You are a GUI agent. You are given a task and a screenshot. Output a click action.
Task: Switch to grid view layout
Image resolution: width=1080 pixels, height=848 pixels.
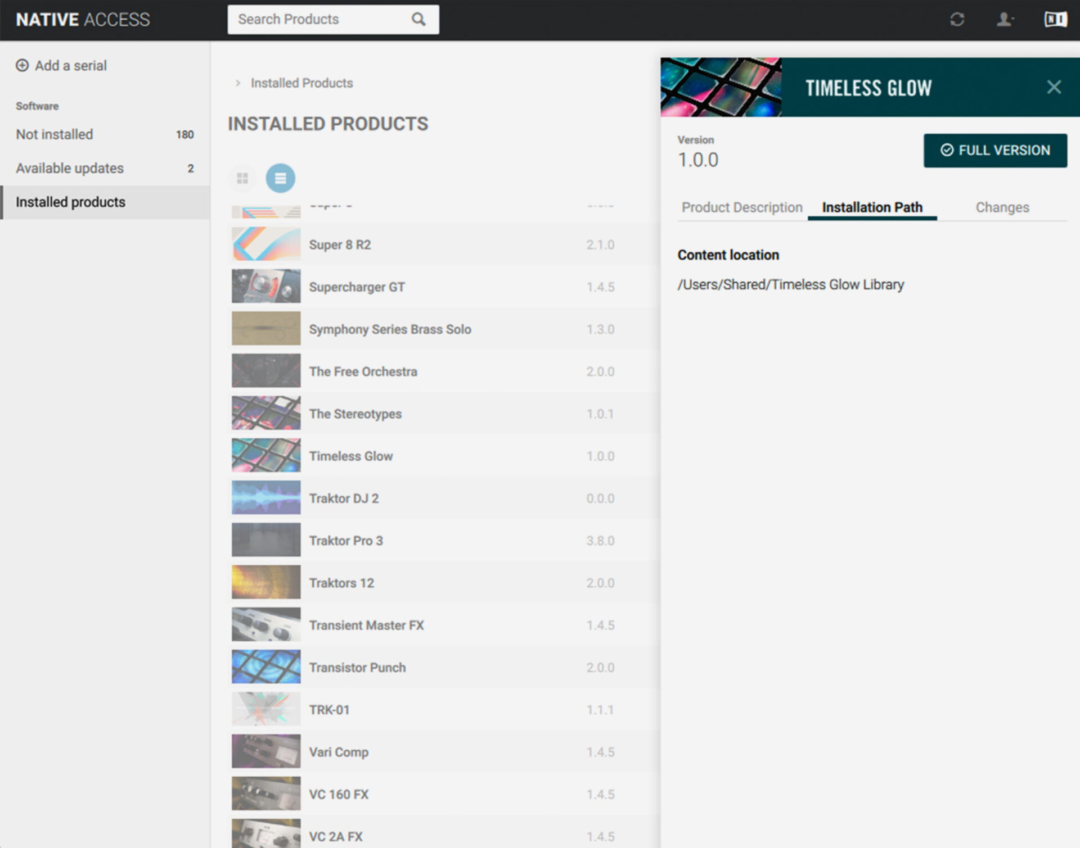(242, 178)
